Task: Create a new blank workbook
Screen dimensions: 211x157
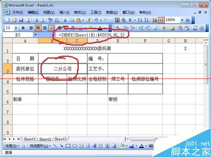Action: [x=8, y=20]
